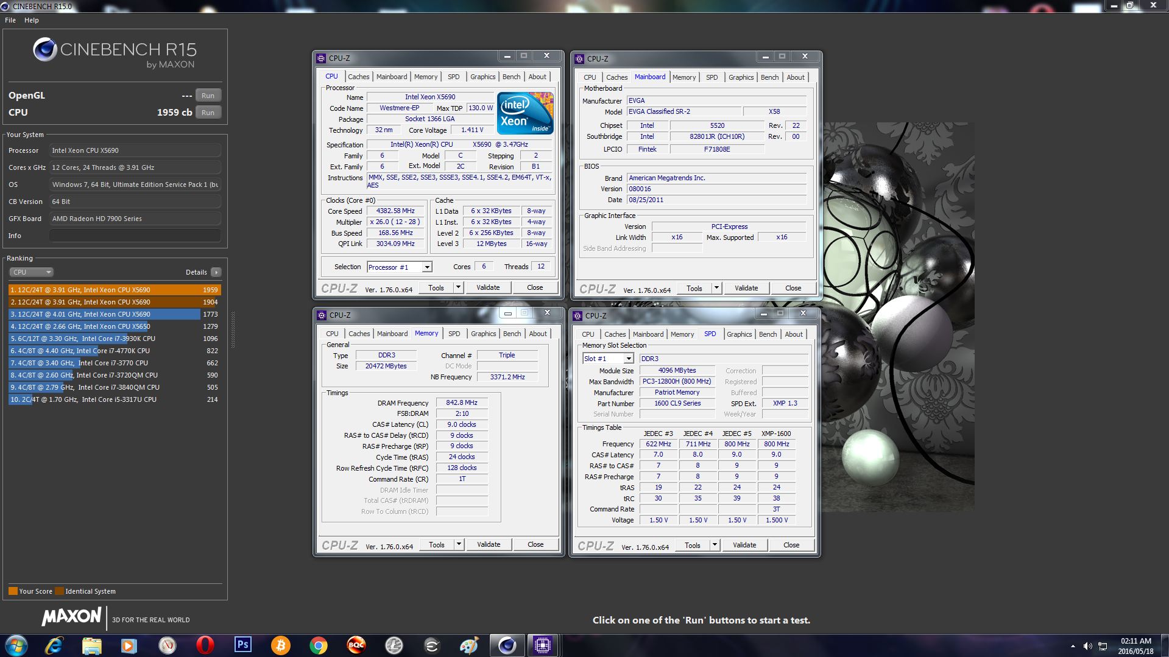Open Google Chrome from the taskbar
The height and width of the screenshot is (657, 1169).
[318, 645]
